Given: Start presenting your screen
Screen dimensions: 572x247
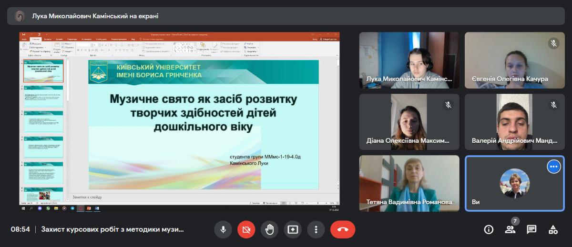Looking at the screenshot, I should pos(293,229).
